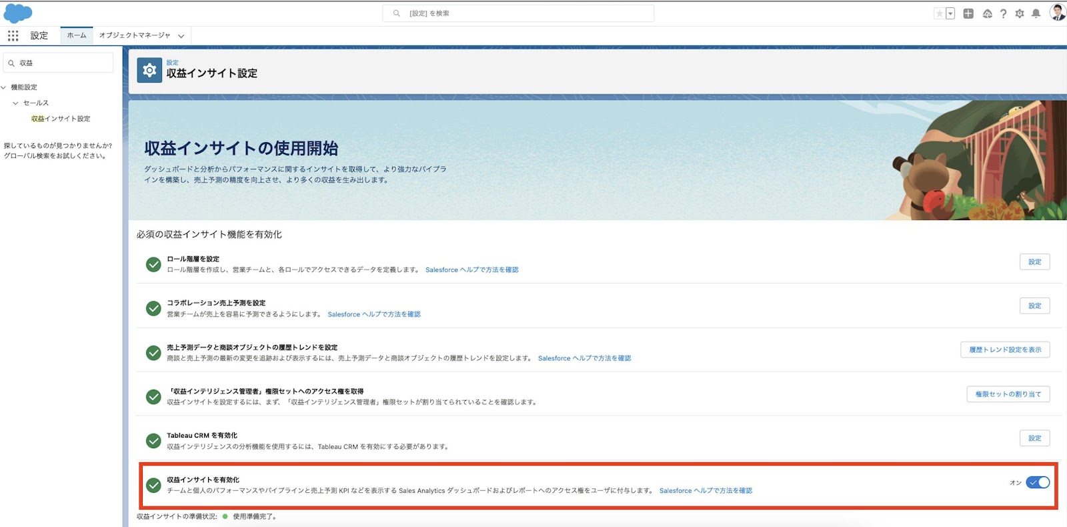Click the search magnifier in global search
The width and height of the screenshot is (1067, 527).
tap(397, 13)
